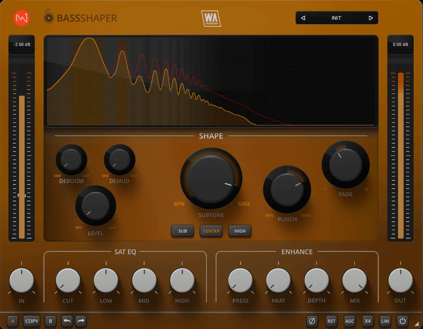Click the redo arrow
Viewport: 423px width, 329px height.
coord(81,321)
